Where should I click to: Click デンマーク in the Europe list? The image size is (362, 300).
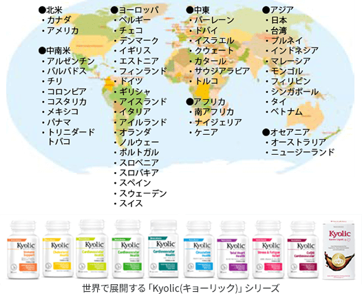tap(139, 41)
